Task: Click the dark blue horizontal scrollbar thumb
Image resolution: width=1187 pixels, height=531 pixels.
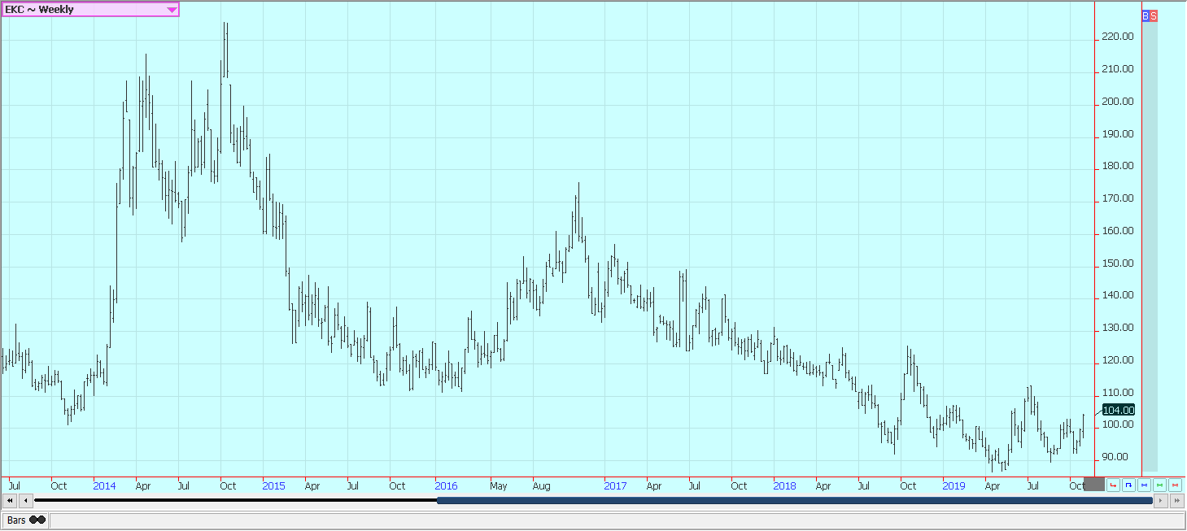Action: click(795, 500)
